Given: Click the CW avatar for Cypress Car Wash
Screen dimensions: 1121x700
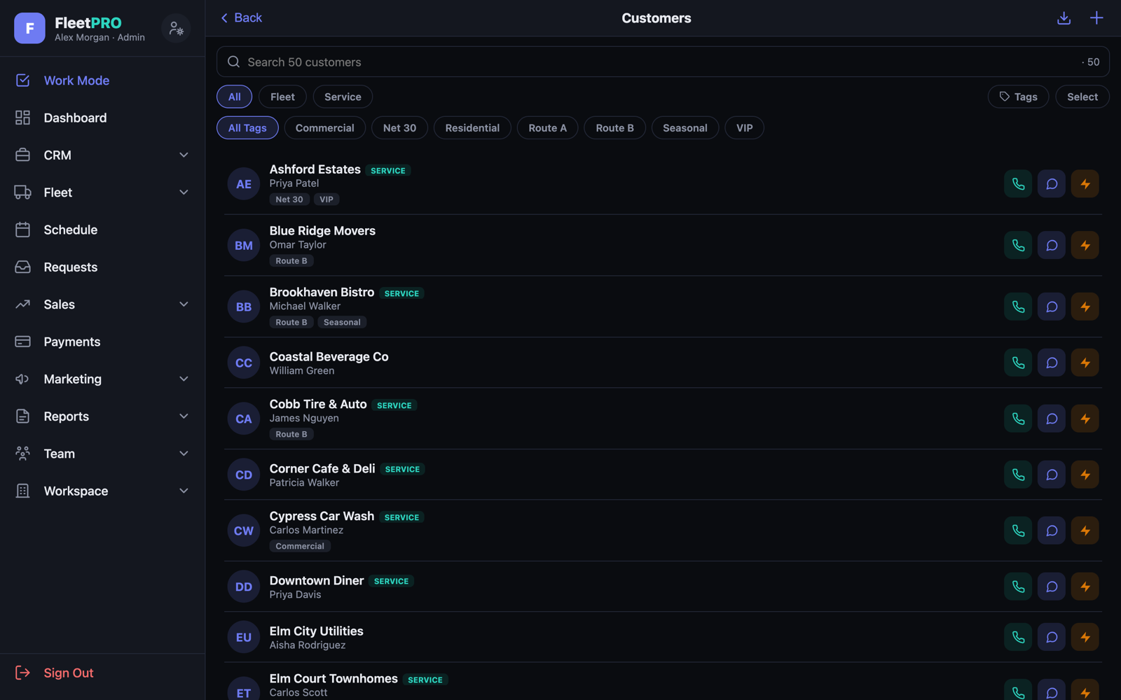Looking at the screenshot, I should click(x=244, y=531).
